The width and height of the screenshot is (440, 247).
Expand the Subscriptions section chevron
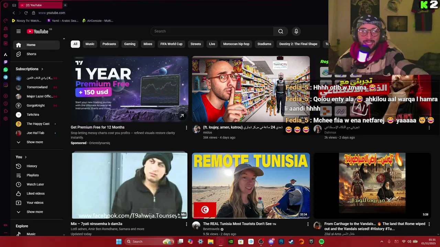coord(42,69)
